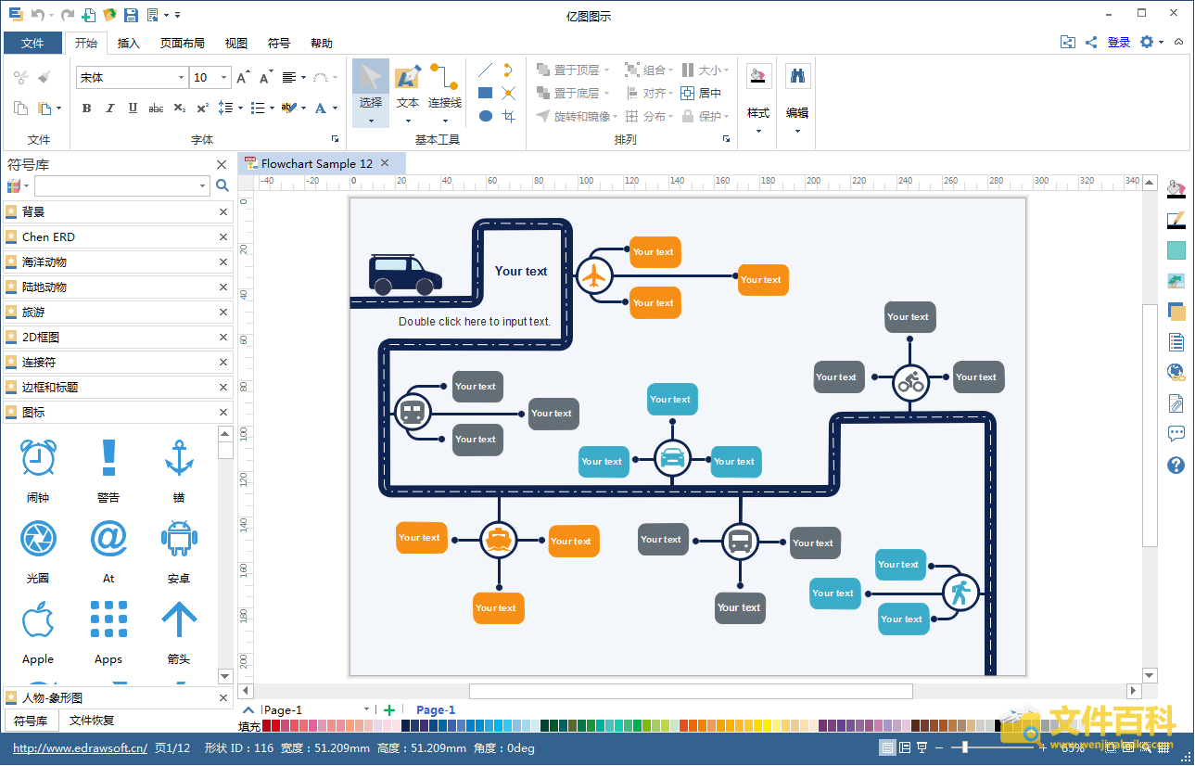The height and width of the screenshot is (766, 1195).
Task: Select the ellipse shape tool
Action: point(485,116)
